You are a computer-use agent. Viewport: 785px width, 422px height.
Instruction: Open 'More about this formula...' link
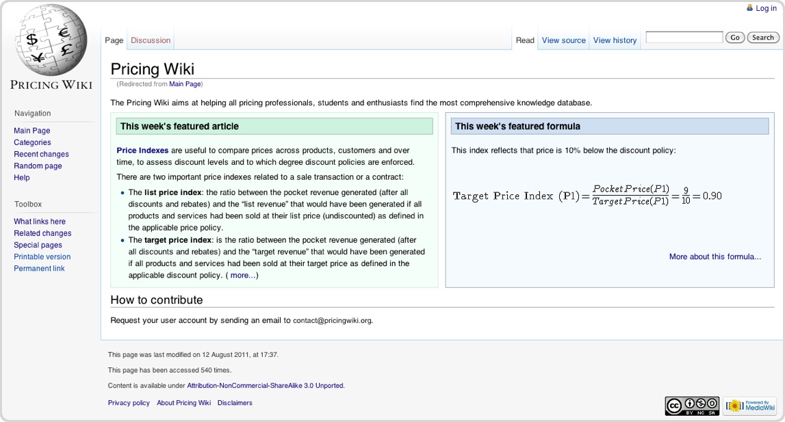tap(715, 256)
